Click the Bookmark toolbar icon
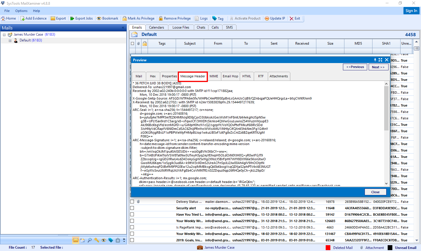The width and height of the screenshot is (421, 251). coord(108,18)
